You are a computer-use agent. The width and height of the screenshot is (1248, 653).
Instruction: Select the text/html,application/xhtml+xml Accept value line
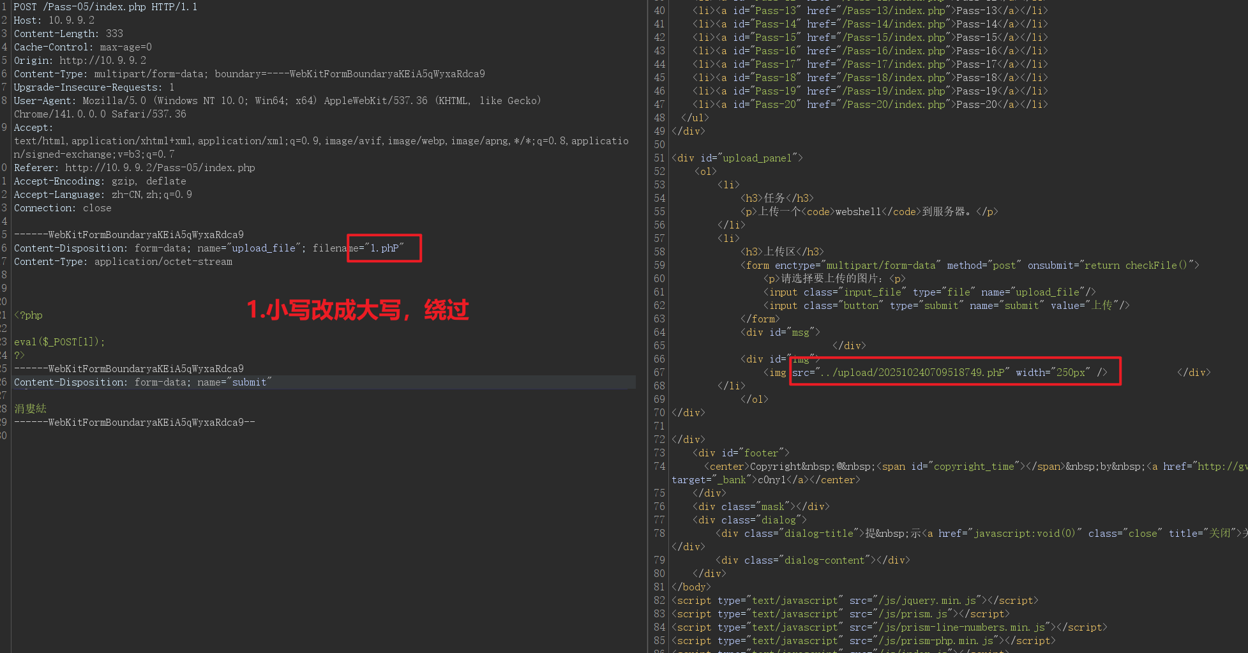click(x=321, y=141)
